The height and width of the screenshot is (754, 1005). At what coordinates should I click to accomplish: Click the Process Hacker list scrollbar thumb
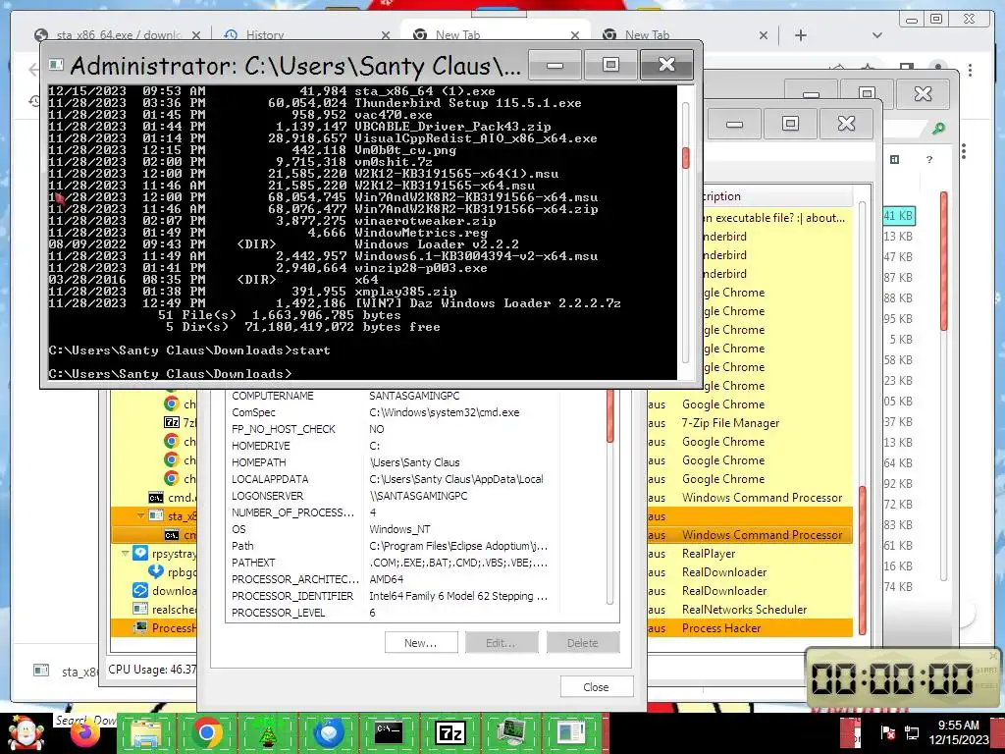862,559
